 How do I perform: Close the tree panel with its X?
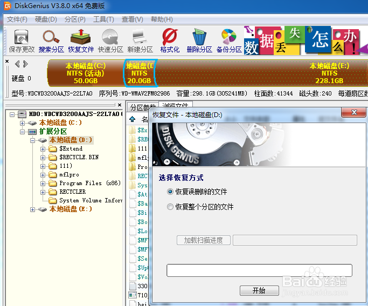[120, 105]
